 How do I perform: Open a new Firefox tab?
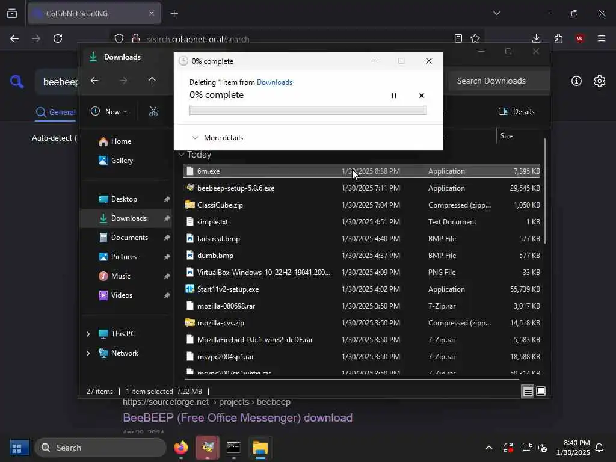coord(174,14)
